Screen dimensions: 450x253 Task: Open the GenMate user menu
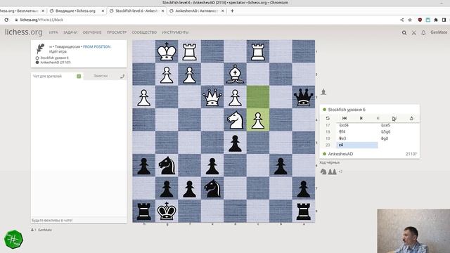tap(439, 32)
